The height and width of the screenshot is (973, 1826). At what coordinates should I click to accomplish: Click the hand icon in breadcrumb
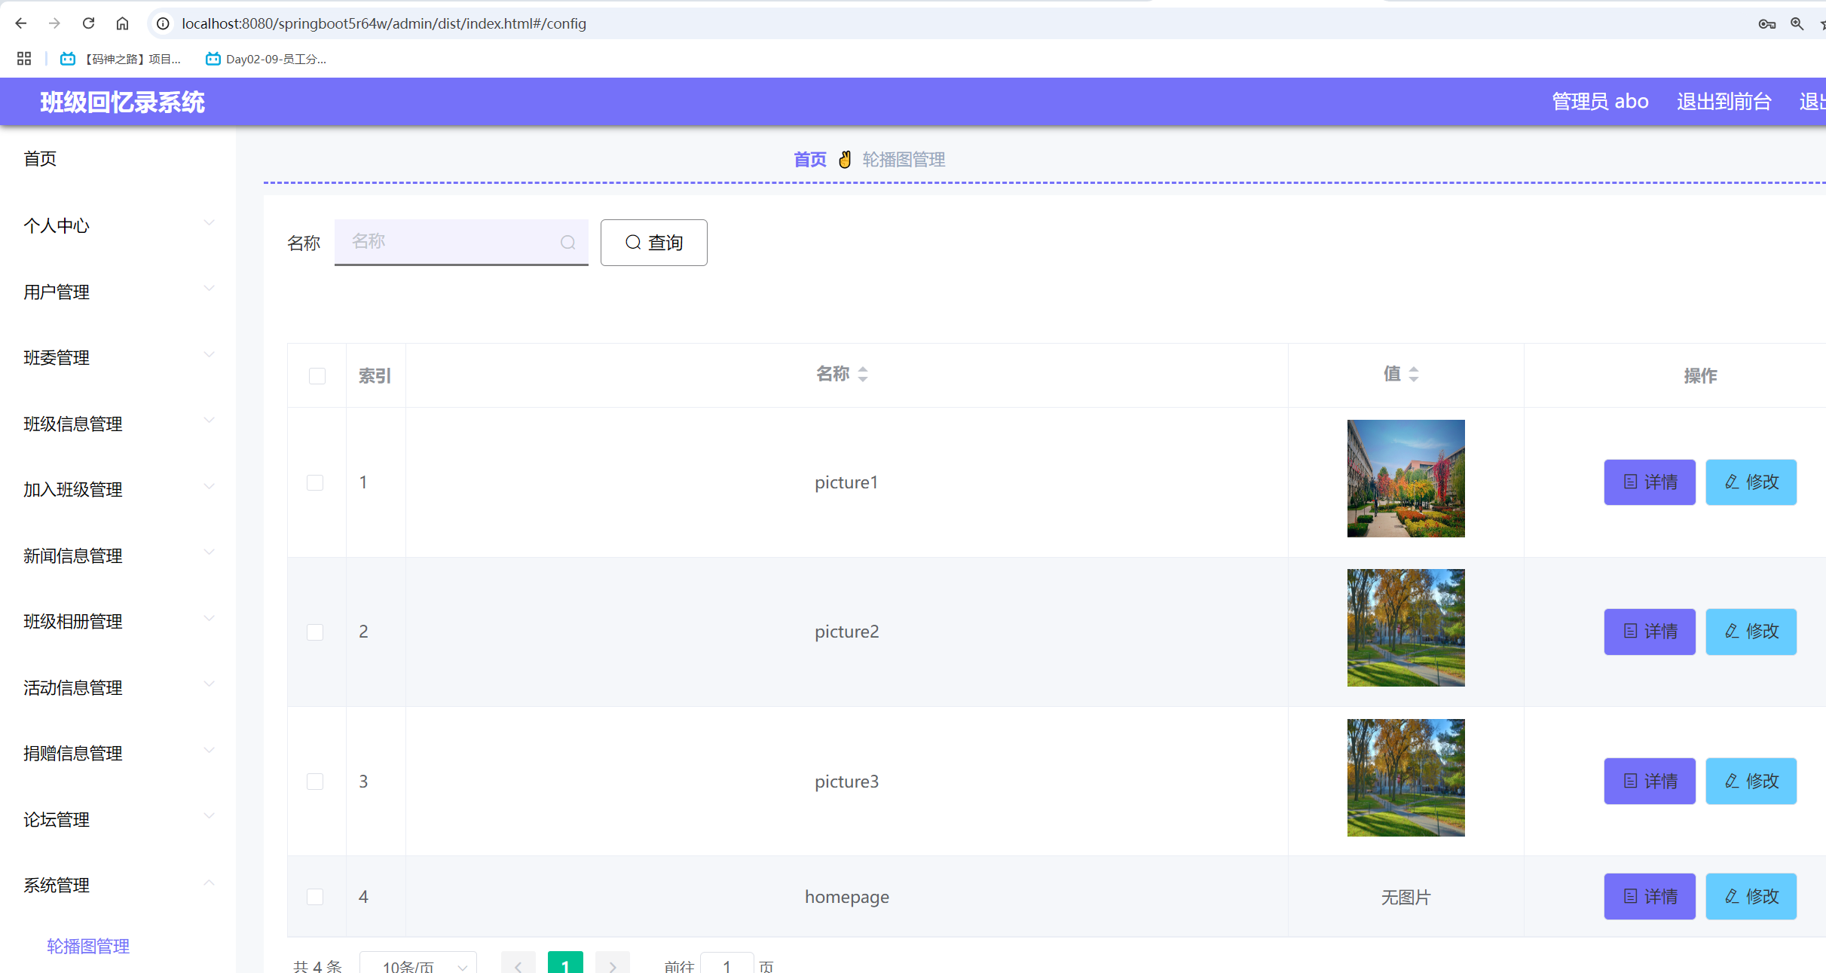[845, 160]
